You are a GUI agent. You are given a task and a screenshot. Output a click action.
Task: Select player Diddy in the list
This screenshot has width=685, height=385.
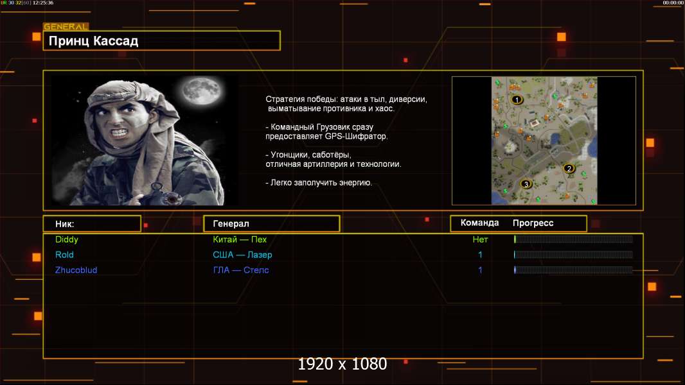click(67, 239)
